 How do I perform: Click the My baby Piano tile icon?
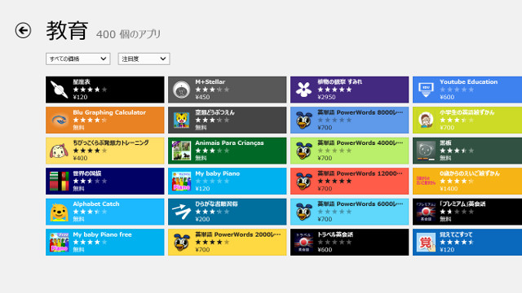point(181,181)
